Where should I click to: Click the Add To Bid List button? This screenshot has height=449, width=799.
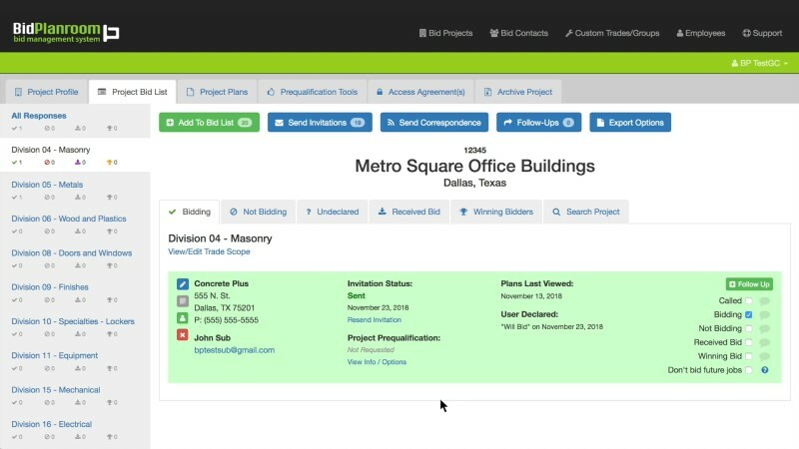tap(209, 122)
